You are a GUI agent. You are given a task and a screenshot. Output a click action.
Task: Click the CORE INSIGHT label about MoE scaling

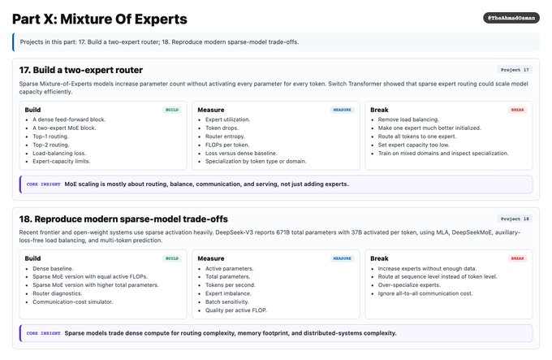(43, 184)
